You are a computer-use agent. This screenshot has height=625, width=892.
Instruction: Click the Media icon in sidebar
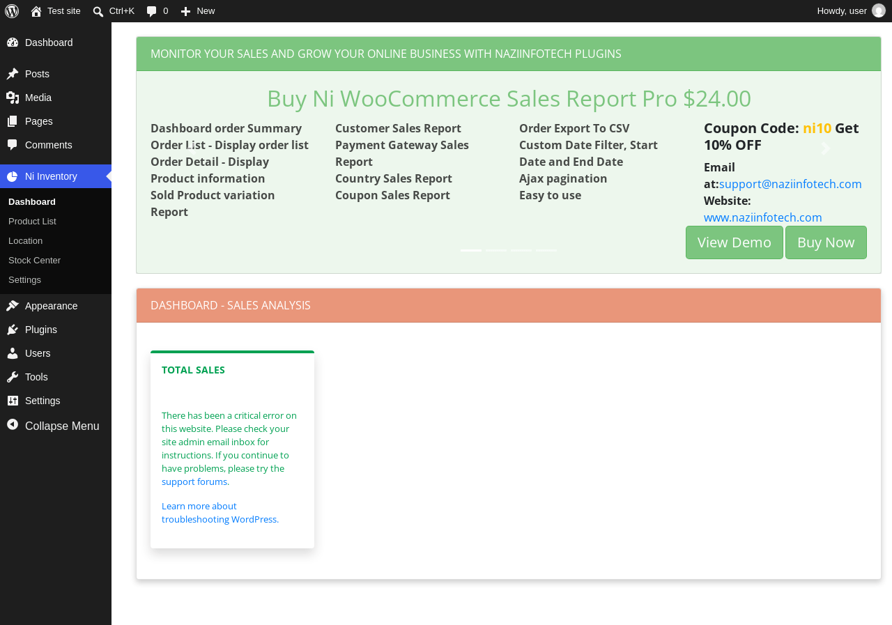pyautogui.click(x=13, y=98)
